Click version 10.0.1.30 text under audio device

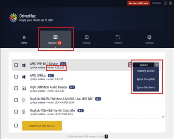click(x=56, y=91)
